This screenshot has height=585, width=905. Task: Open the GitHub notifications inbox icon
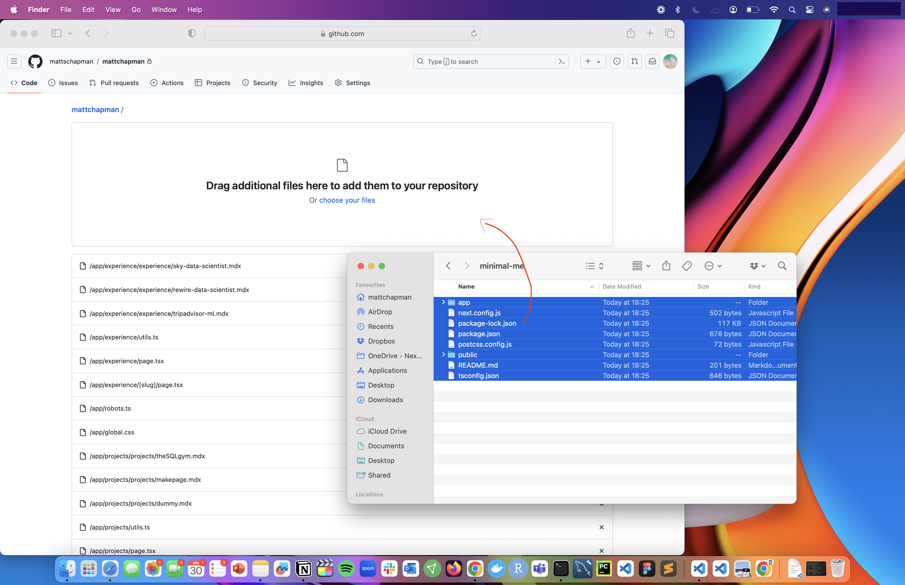click(x=652, y=61)
